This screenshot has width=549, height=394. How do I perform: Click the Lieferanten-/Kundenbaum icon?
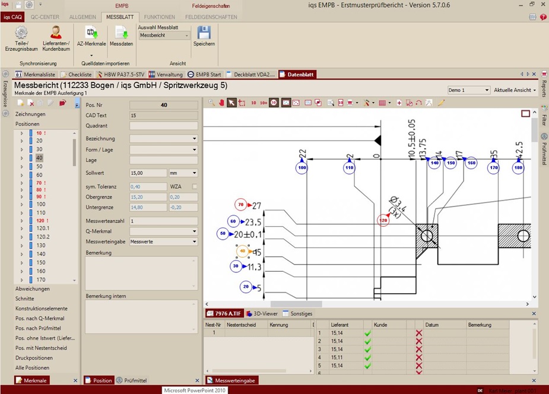[56, 33]
